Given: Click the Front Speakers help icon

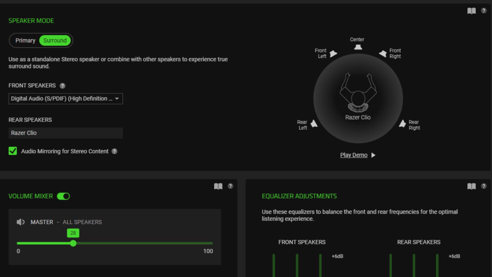Looking at the screenshot, I should 63,86.
